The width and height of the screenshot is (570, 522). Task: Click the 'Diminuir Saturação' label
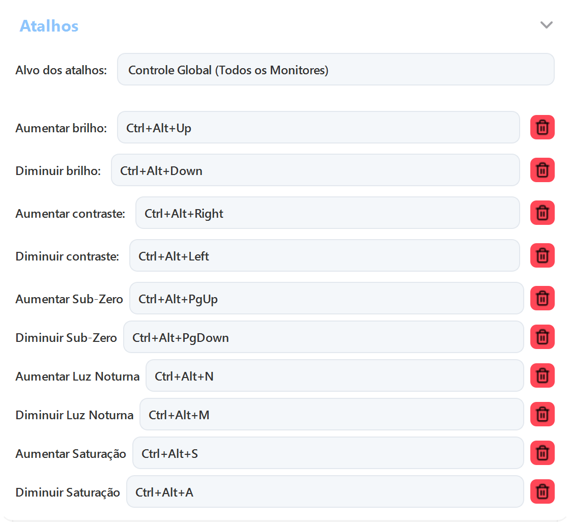point(68,492)
